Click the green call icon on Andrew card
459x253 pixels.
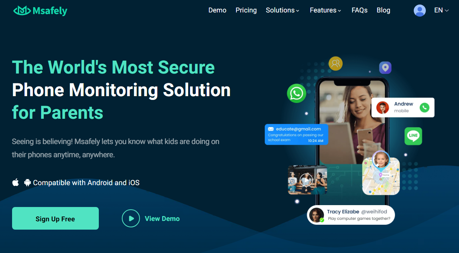point(425,108)
